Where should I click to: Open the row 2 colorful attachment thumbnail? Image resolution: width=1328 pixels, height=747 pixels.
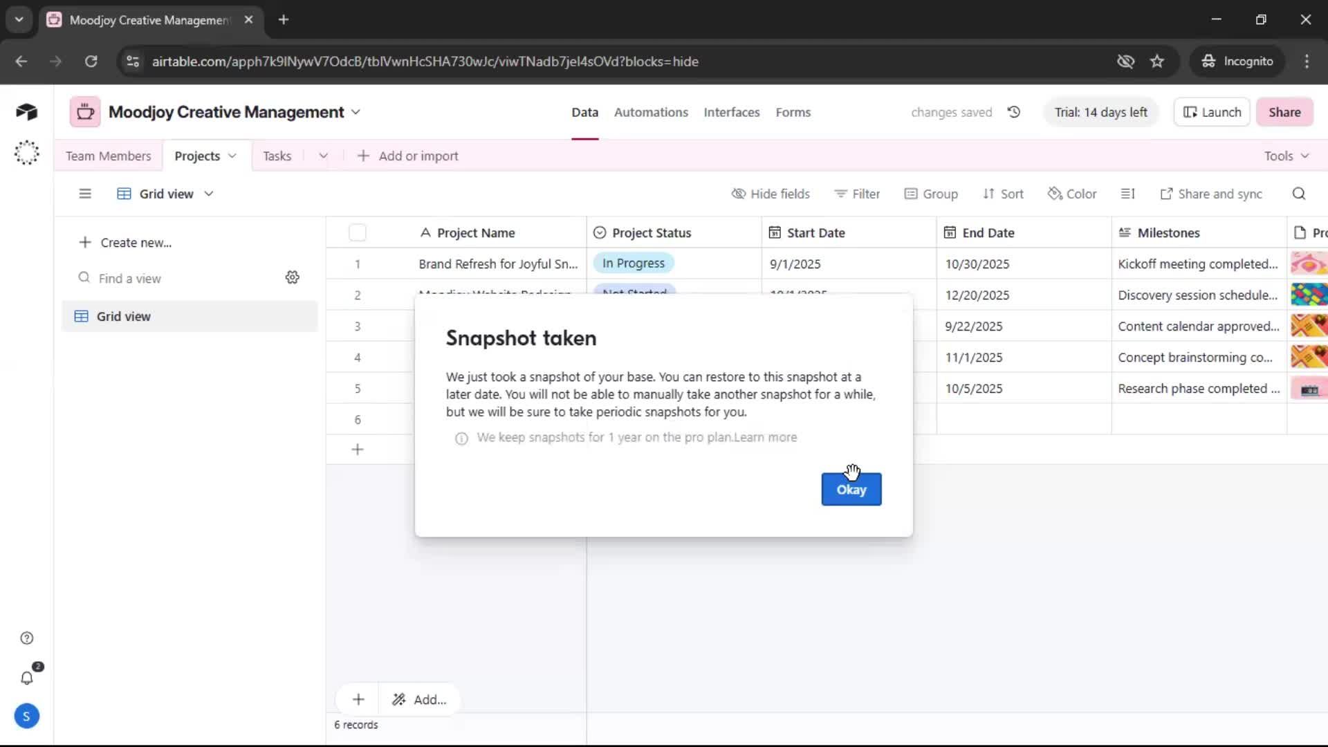click(1309, 295)
